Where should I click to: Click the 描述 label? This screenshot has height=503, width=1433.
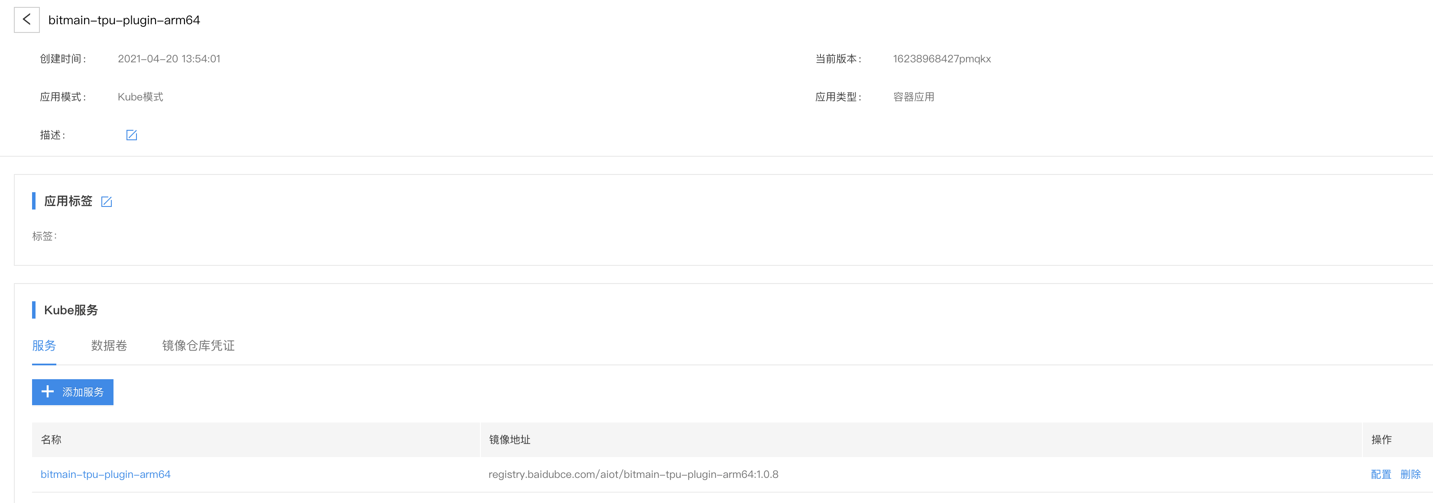52,135
